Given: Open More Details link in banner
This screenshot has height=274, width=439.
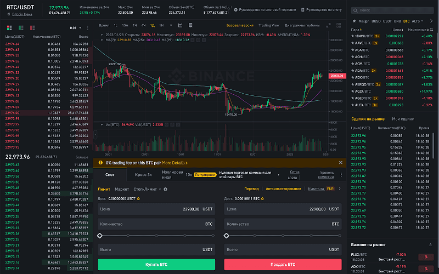Looking at the screenshot, I should click(175, 163).
